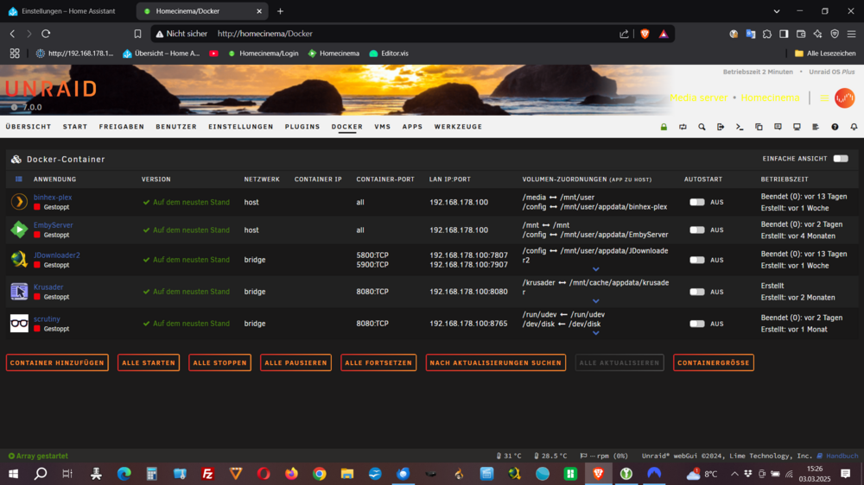
Task: Expand Krusader volume mappings chevron
Action: 595,301
